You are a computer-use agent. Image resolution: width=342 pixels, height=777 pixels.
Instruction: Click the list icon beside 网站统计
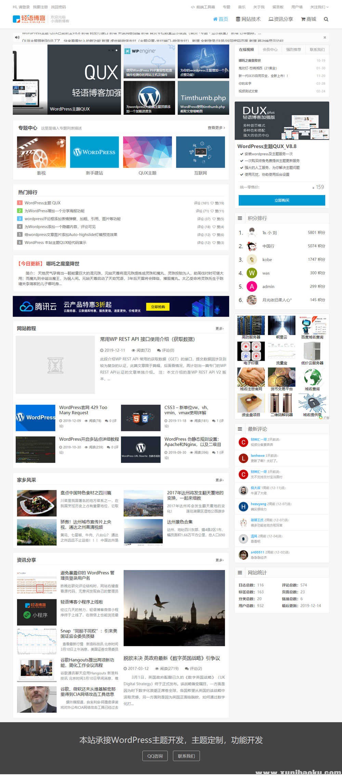240,573
